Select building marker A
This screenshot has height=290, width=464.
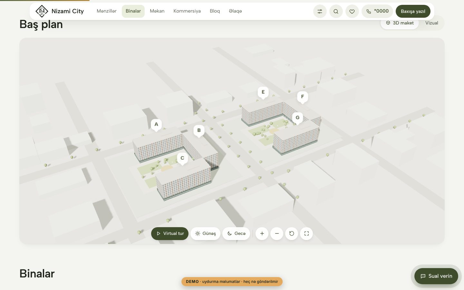coord(156,125)
